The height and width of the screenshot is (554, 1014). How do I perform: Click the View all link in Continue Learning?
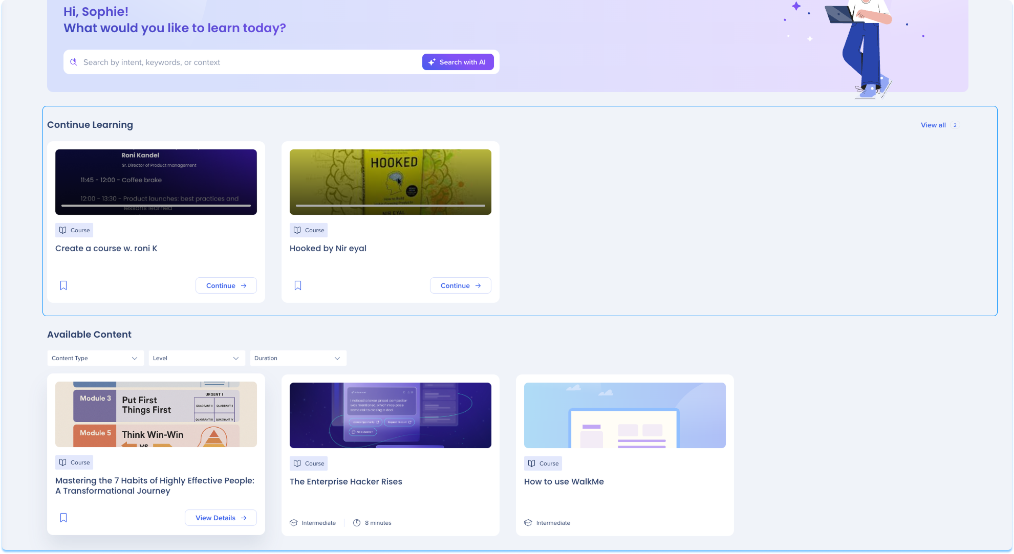click(x=933, y=125)
